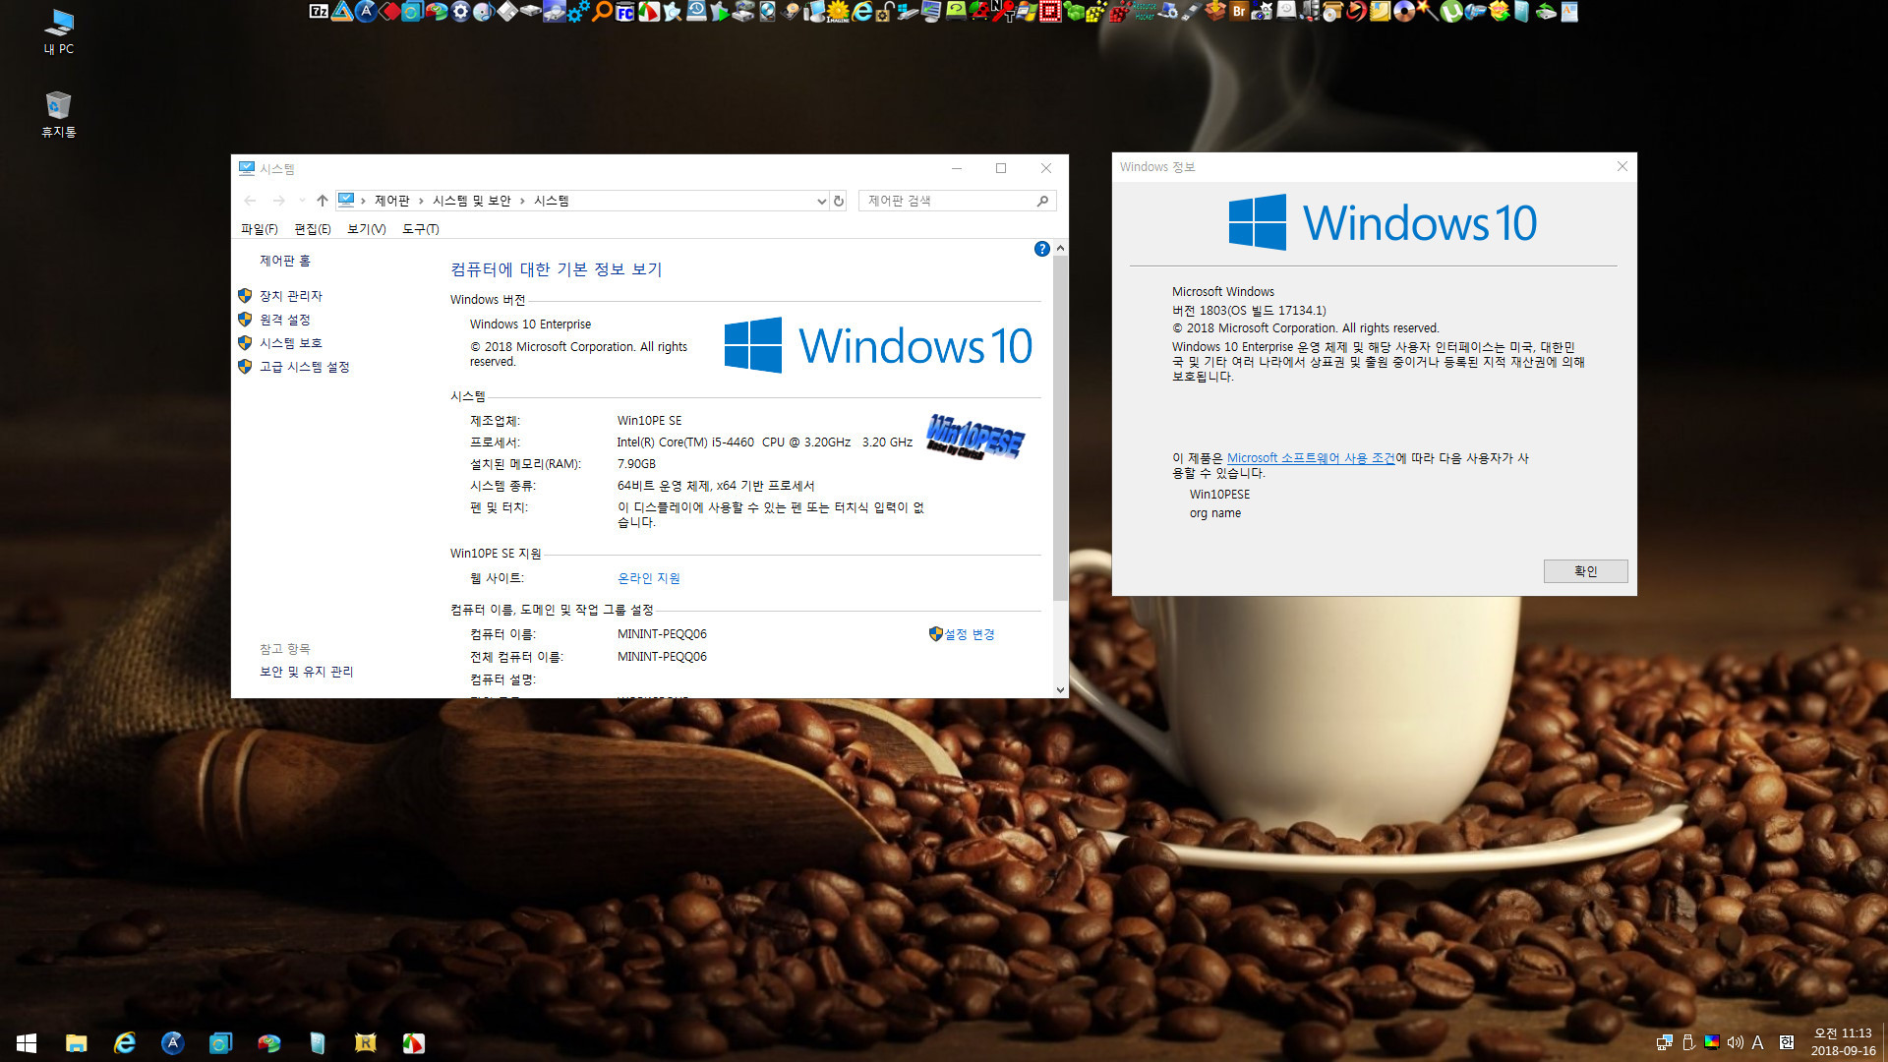Open Adobe Bridge Br icon
The image size is (1888, 1062).
[1239, 12]
